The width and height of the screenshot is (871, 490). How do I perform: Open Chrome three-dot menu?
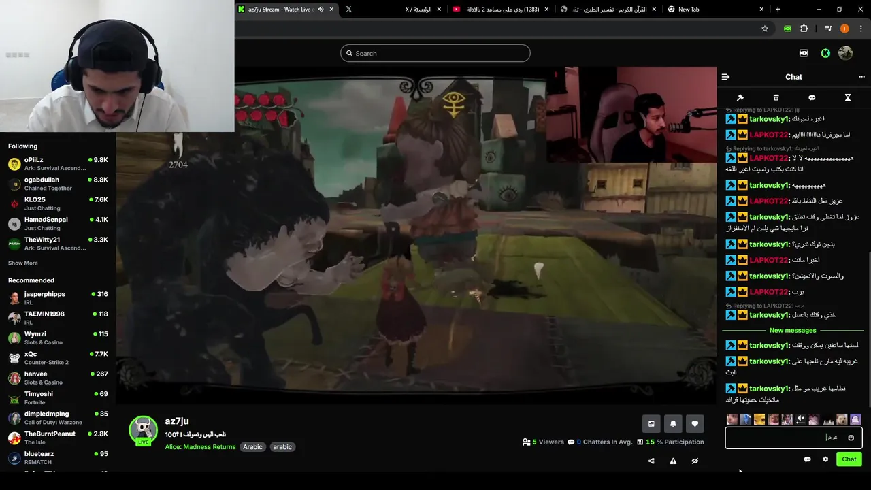(x=861, y=29)
